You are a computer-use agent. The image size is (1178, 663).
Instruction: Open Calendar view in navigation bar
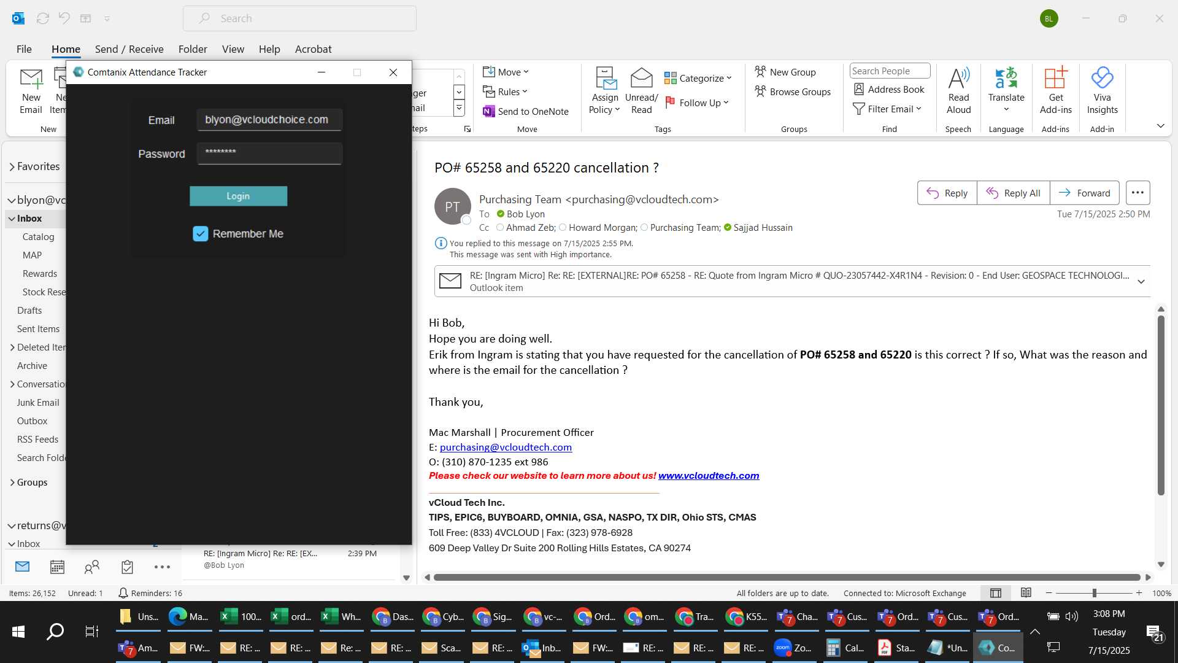57,567
